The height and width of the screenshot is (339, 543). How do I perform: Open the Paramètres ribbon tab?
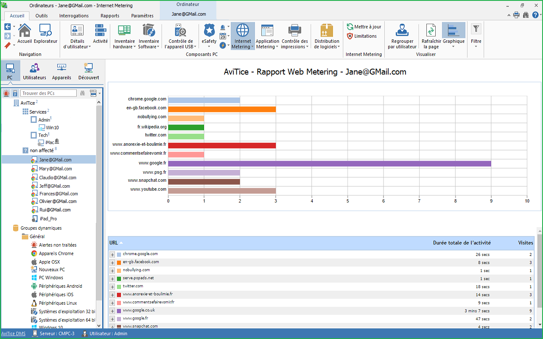(143, 16)
